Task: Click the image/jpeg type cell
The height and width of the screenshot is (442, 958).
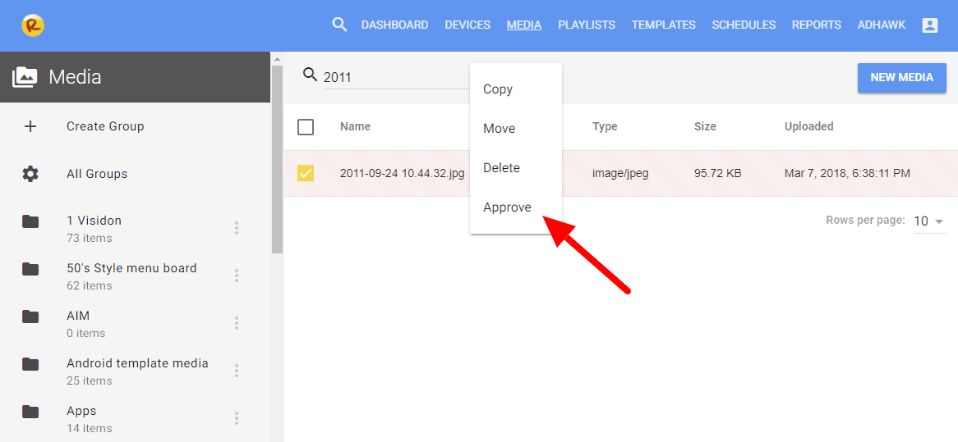Action: click(620, 173)
